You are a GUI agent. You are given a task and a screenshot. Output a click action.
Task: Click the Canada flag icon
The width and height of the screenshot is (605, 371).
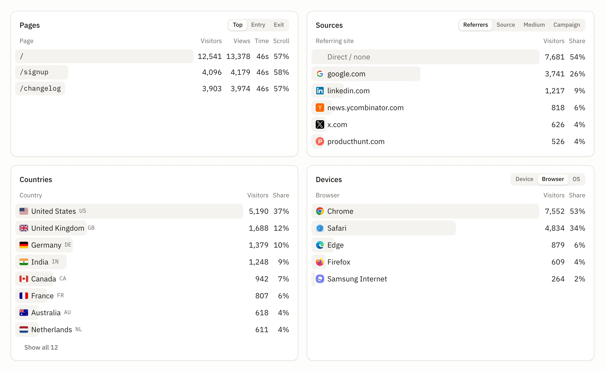point(24,279)
